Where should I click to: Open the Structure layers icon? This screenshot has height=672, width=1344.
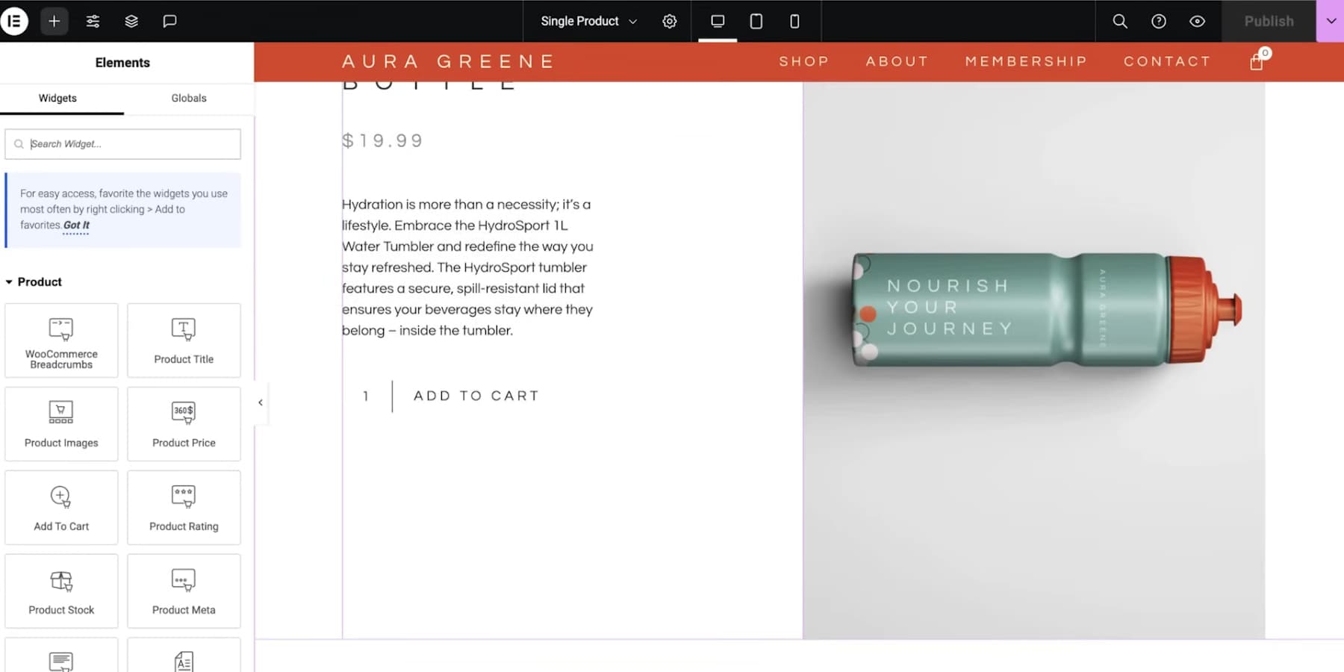coord(131,21)
